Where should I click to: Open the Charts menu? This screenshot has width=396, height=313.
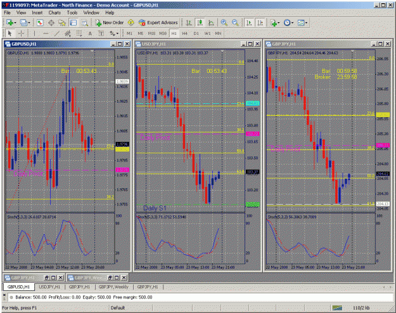[54, 13]
